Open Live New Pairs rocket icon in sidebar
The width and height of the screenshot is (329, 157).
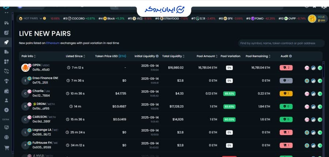[x=6, y=42]
